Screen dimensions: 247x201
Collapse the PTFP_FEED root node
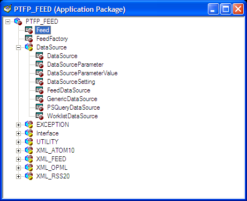(8, 22)
